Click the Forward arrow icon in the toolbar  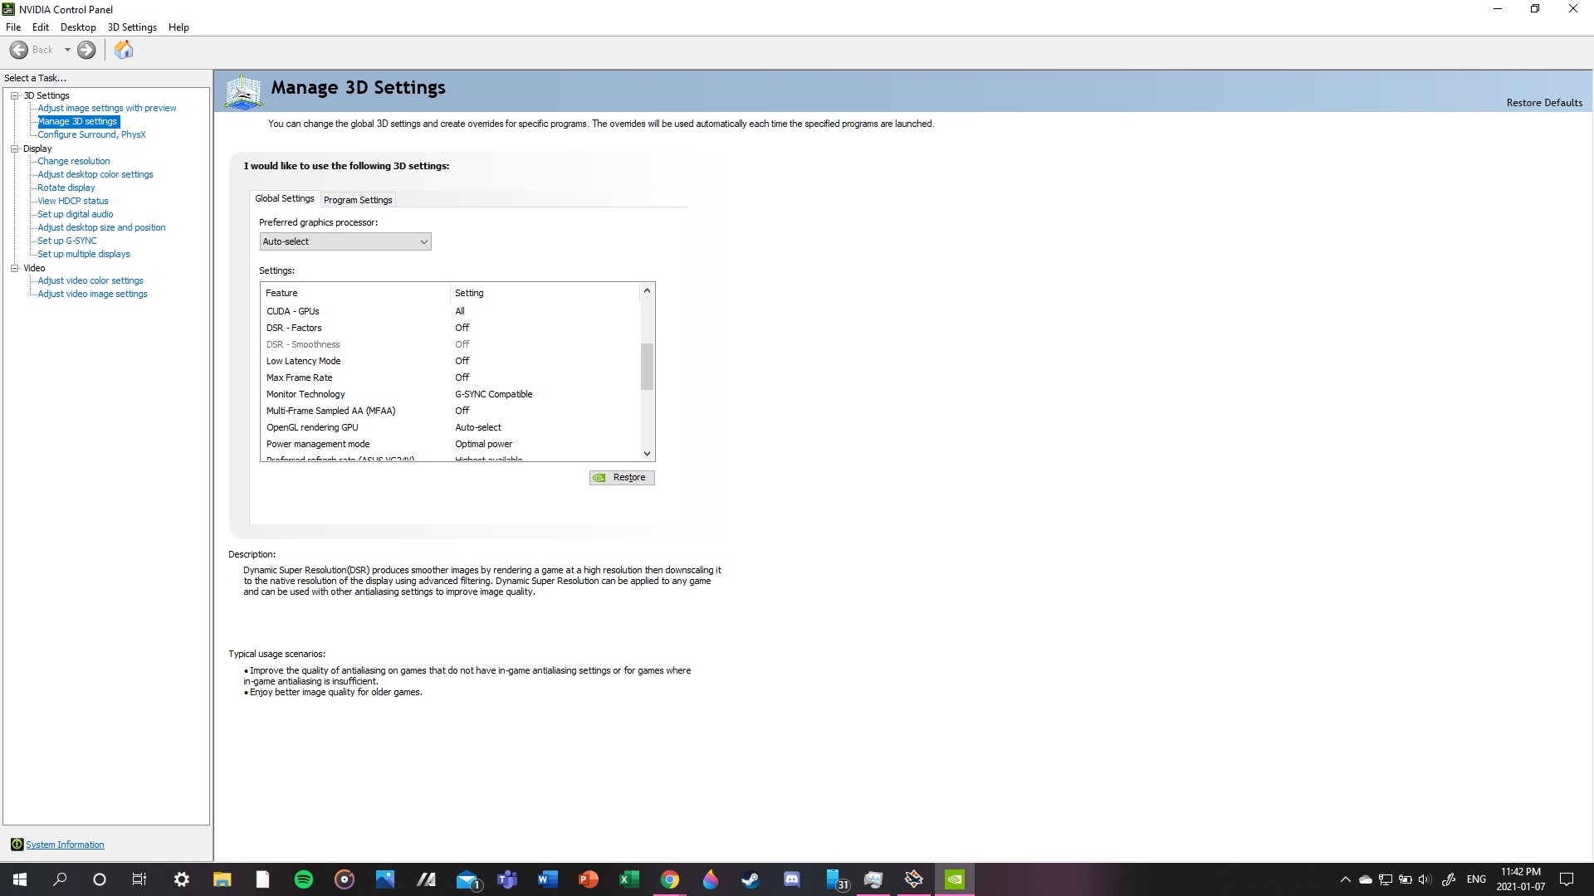point(86,50)
